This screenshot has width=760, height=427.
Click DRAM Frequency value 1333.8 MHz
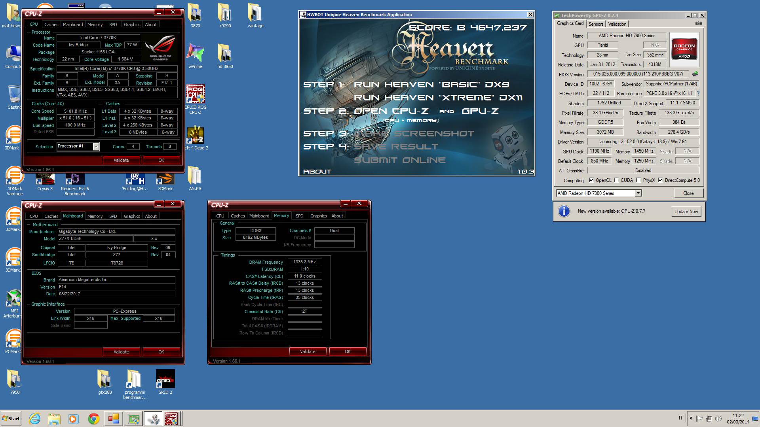pyautogui.click(x=305, y=262)
